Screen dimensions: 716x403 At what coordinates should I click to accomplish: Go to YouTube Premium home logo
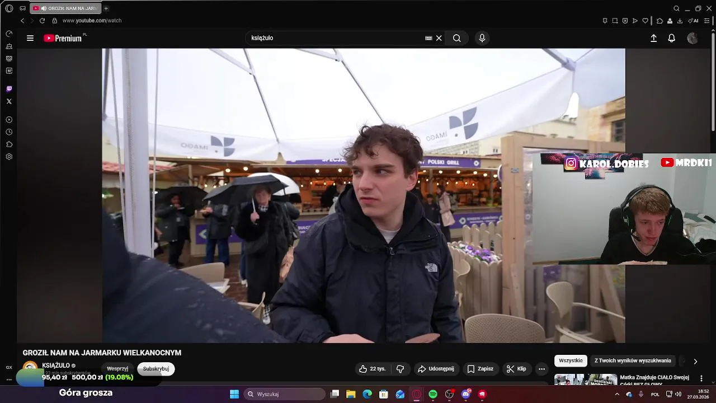(x=63, y=38)
